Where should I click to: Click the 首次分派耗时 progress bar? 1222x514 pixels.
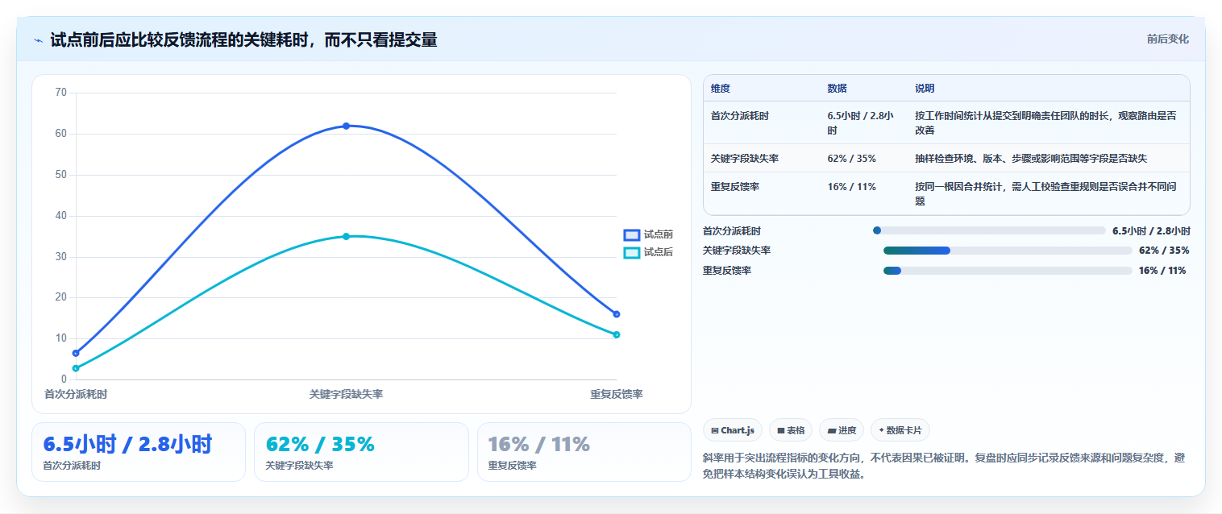point(989,230)
